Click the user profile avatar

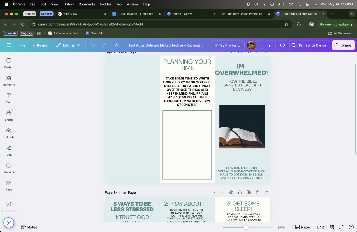click(x=251, y=45)
